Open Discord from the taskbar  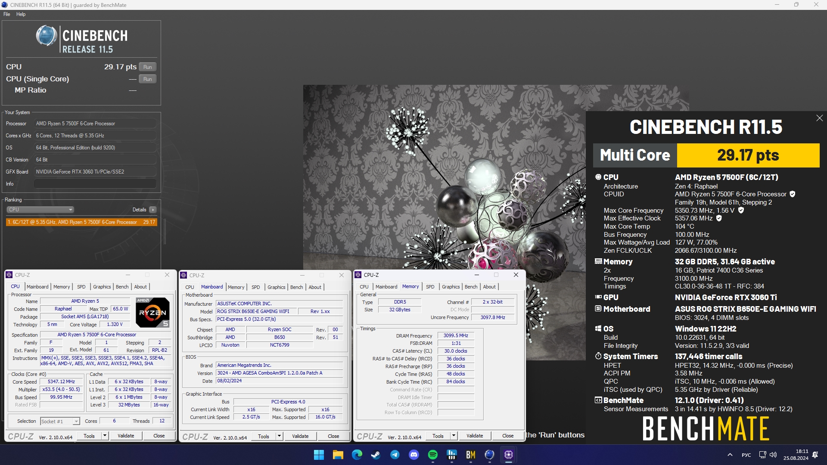point(414,455)
